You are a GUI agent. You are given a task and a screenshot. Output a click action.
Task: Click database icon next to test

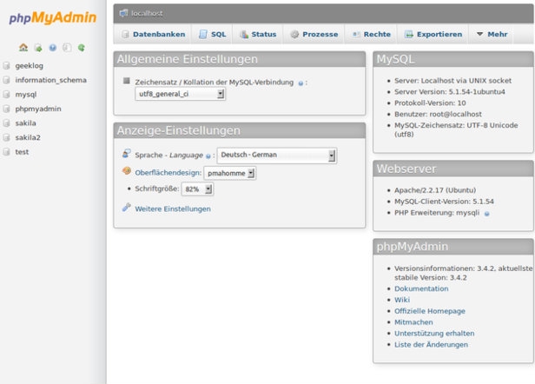coord(6,151)
